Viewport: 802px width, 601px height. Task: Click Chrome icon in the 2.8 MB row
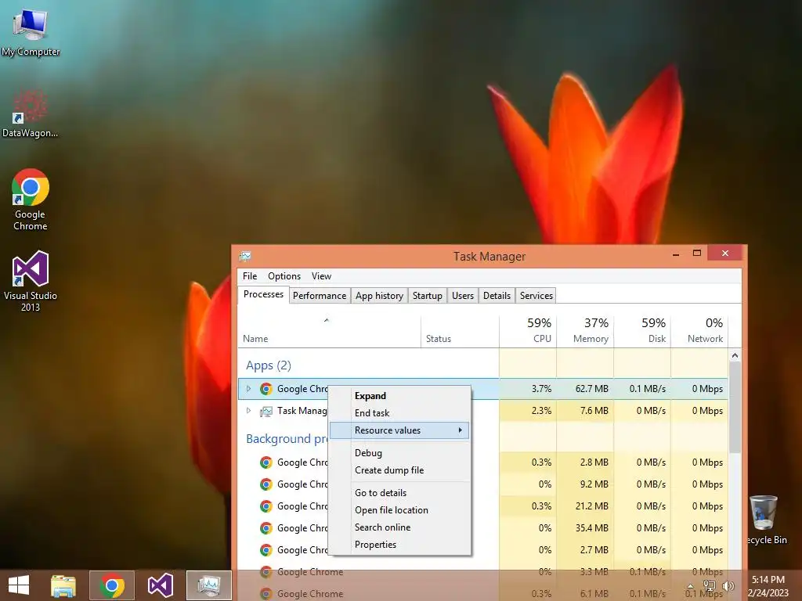click(x=266, y=462)
